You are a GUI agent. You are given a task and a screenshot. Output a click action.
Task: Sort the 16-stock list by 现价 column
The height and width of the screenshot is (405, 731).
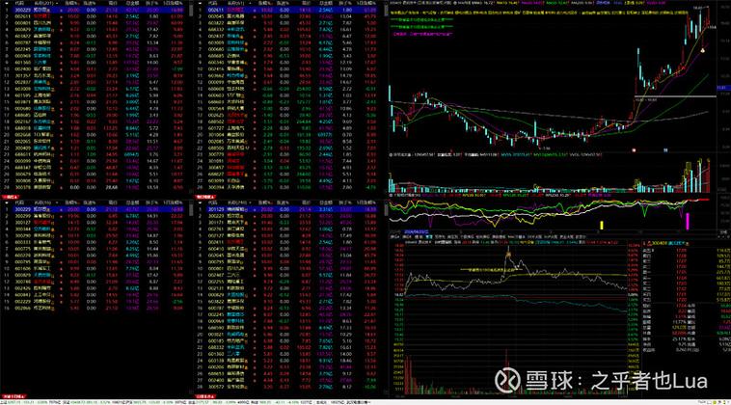pos(113,202)
